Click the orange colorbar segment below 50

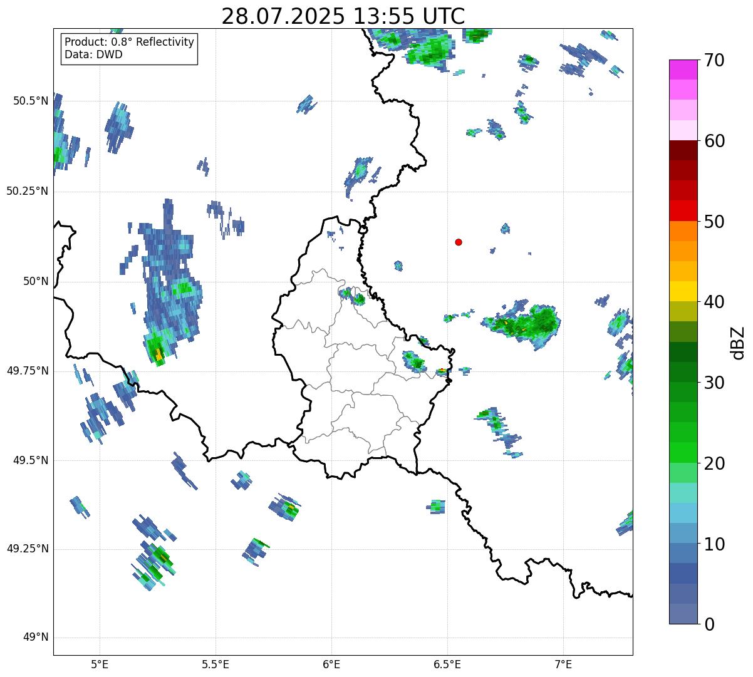point(683,231)
